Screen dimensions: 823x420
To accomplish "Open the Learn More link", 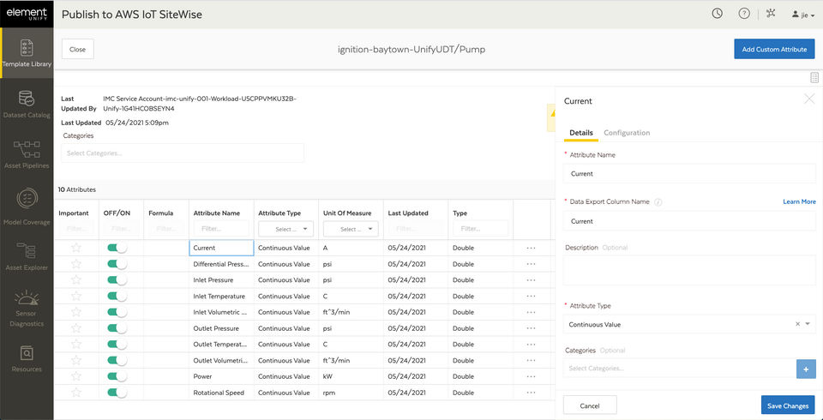I will pos(799,201).
